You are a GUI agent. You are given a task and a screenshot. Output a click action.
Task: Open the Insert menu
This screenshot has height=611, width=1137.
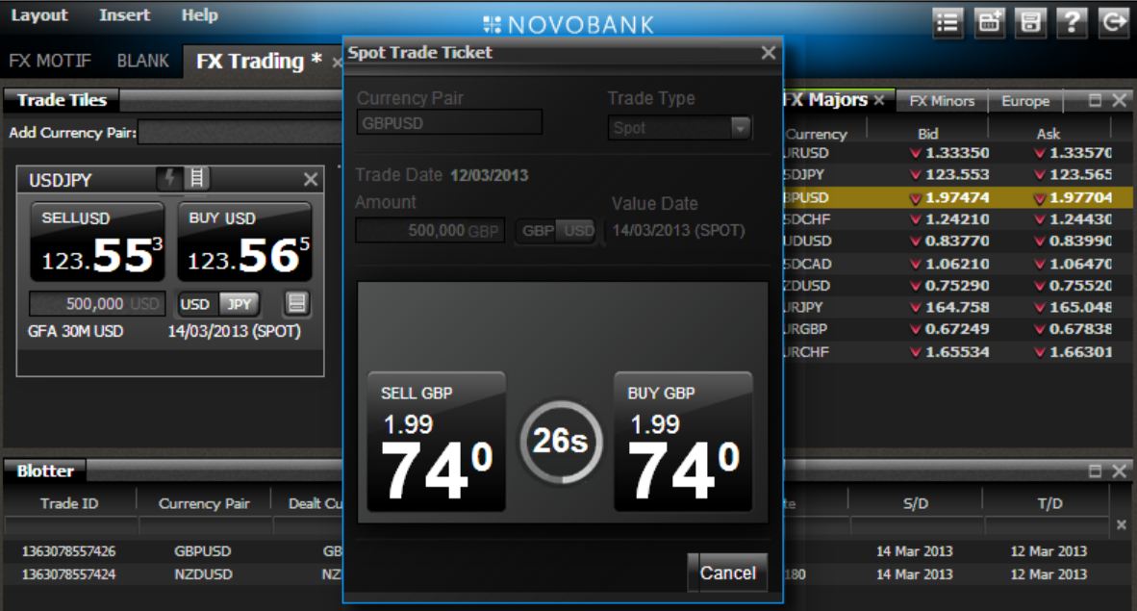tap(125, 15)
